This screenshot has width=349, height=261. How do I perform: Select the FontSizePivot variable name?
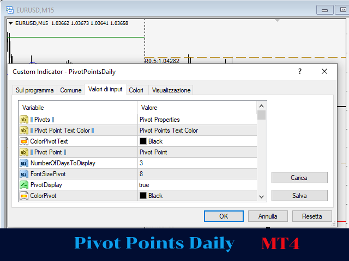pos(48,174)
